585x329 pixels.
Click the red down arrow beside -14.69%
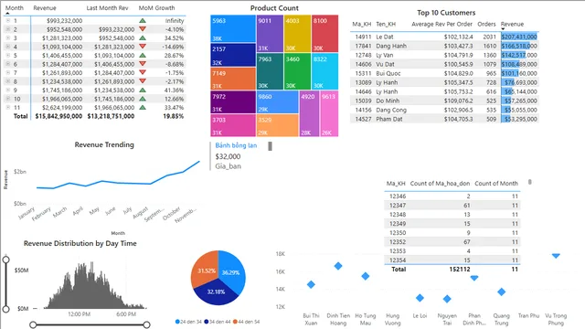143,47
